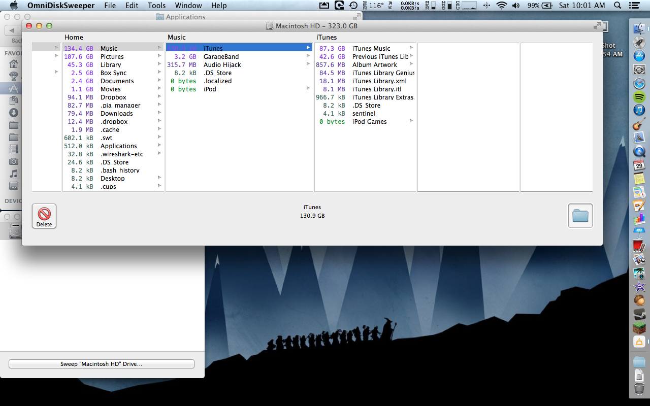Launch Minecraft grass block in dock
The width and height of the screenshot is (650, 406).
pyautogui.click(x=639, y=328)
